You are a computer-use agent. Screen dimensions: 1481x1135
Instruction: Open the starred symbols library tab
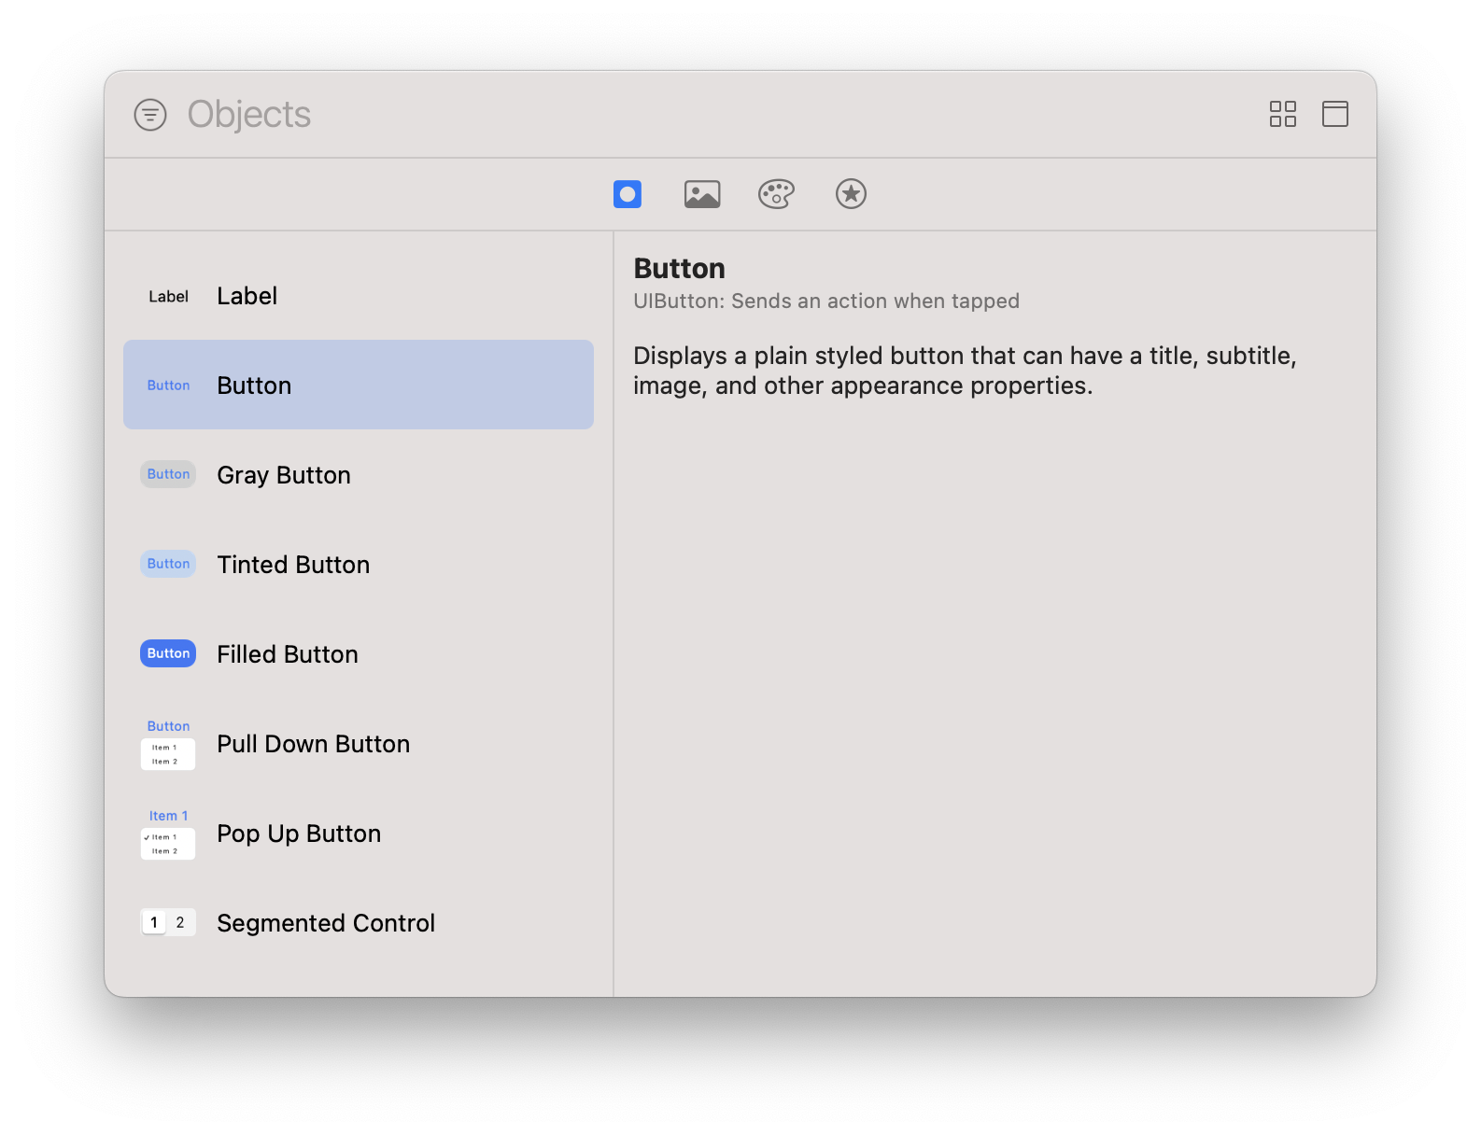tap(851, 194)
